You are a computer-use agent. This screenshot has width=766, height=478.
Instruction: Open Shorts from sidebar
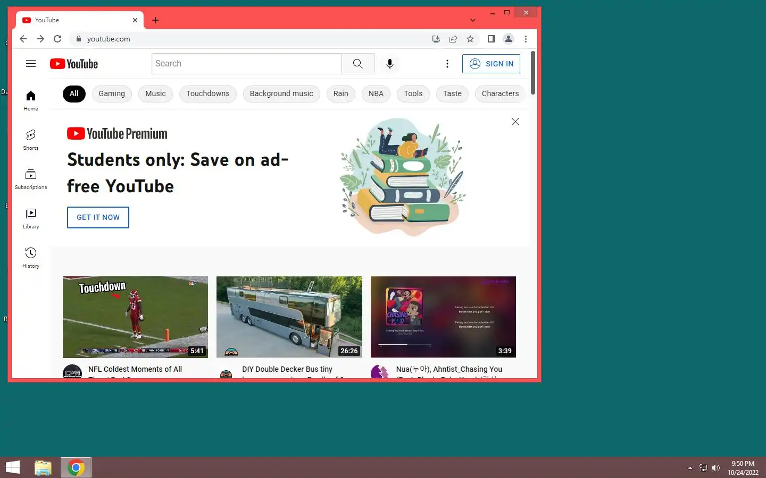(31, 140)
